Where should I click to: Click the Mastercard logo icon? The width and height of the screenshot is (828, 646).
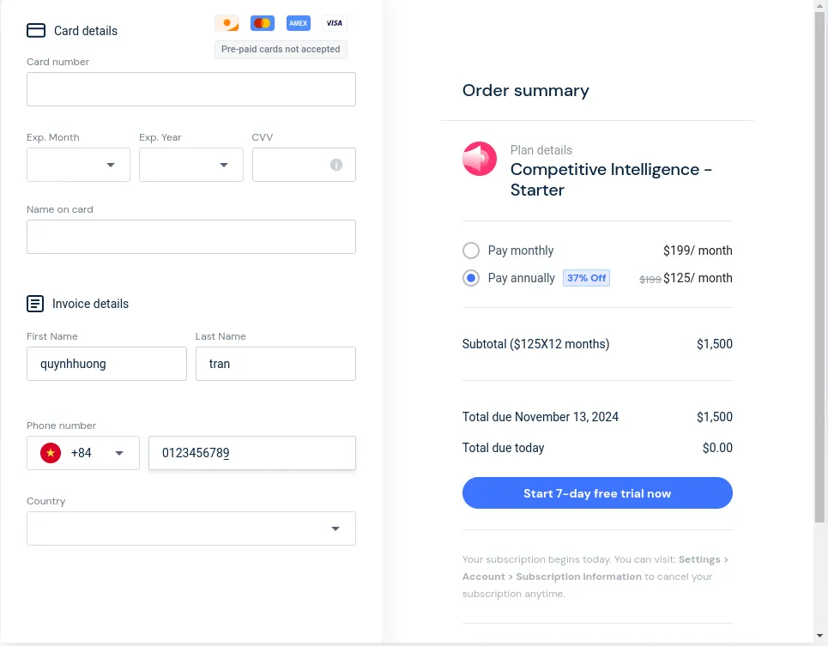click(263, 23)
